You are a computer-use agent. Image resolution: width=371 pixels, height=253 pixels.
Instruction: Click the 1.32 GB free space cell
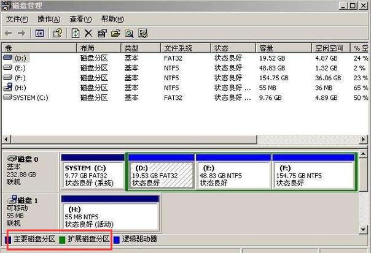point(326,68)
